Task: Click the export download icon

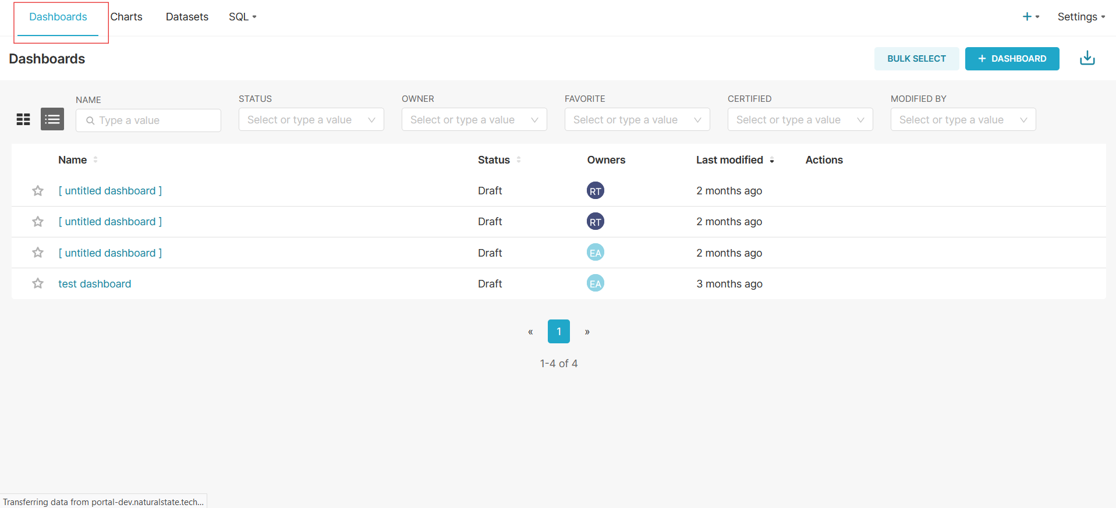Action: [x=1087, y=58]
